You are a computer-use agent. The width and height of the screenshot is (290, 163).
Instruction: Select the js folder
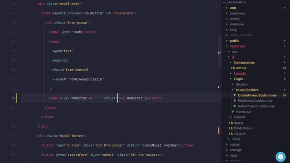[233, 57]
